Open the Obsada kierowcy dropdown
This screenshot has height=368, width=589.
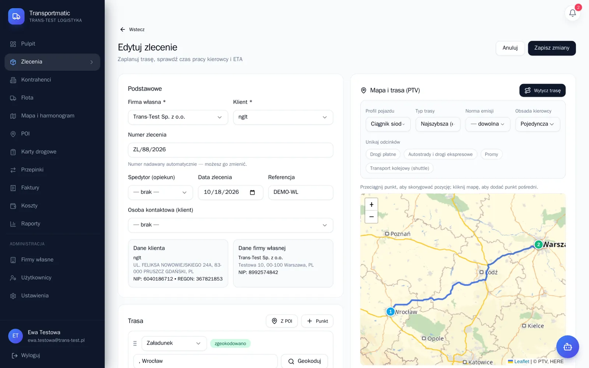click(537, 124)
